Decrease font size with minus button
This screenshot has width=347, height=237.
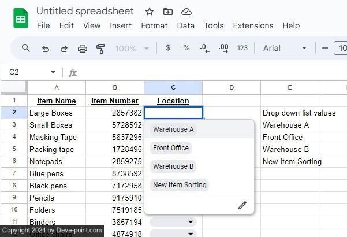click(325, 49)
